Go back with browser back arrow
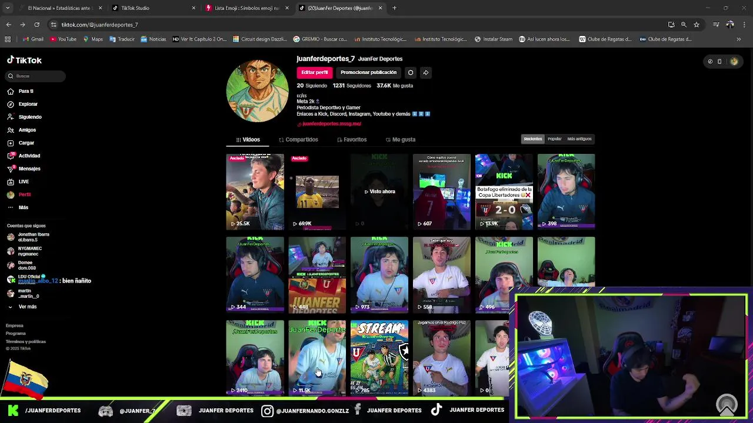The image size is (753, 423). [8, 25]
